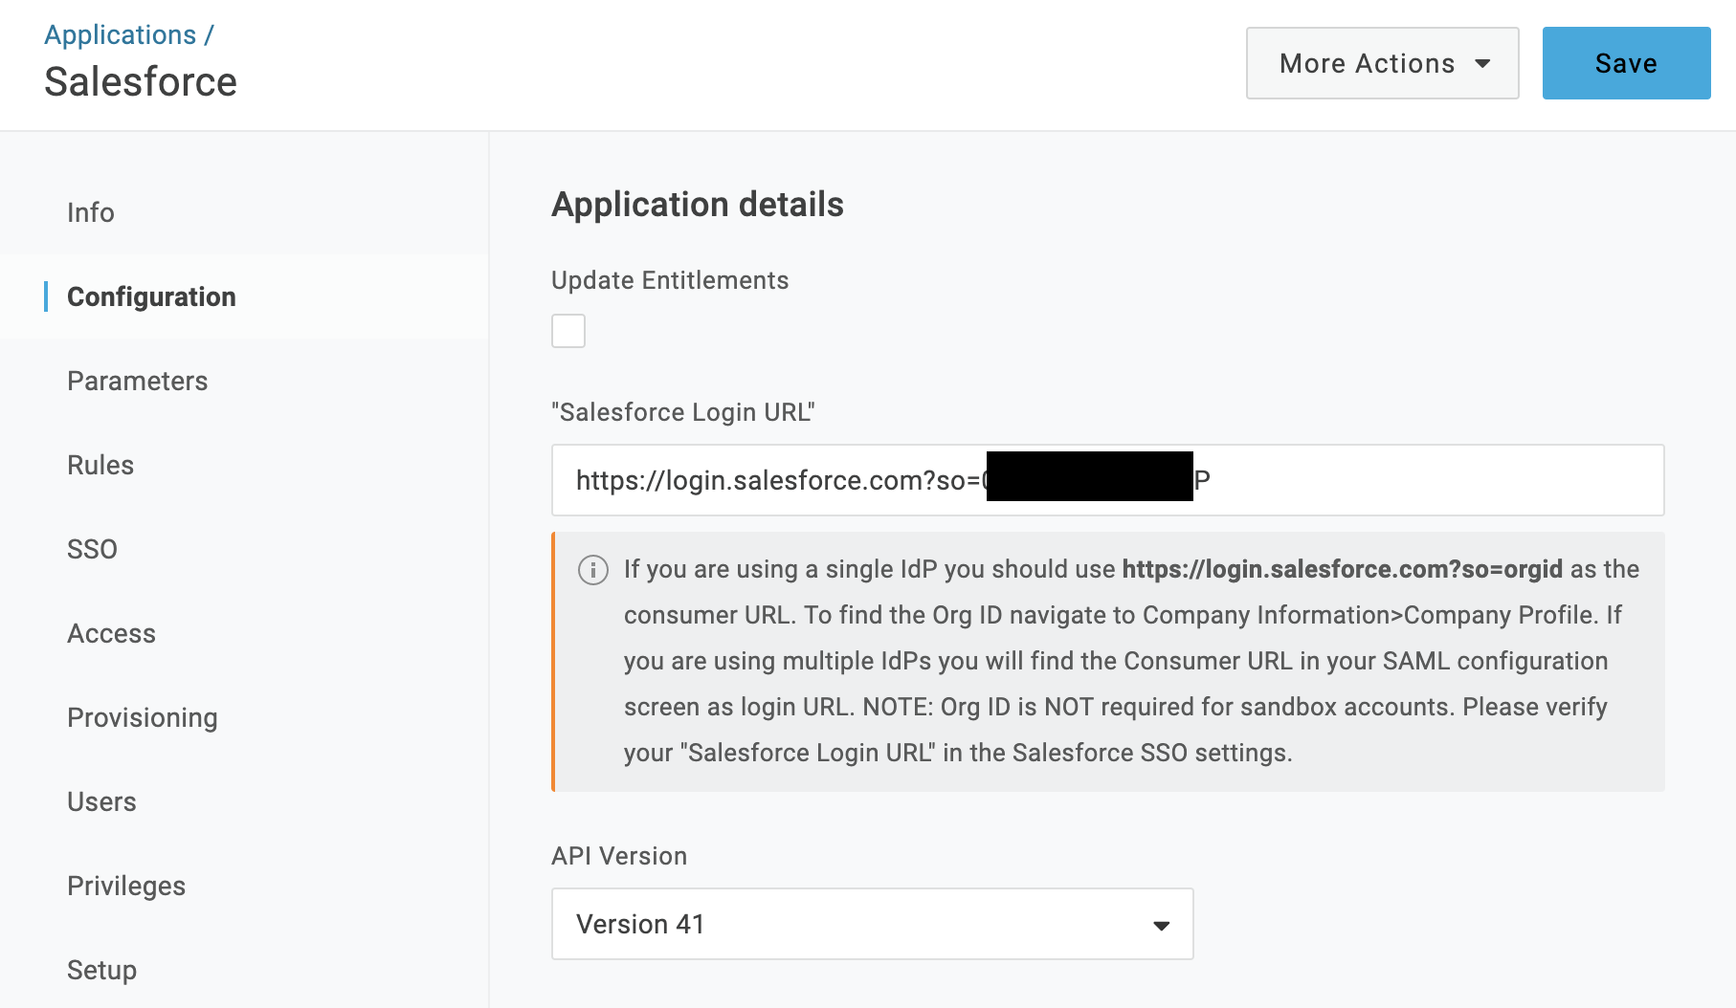View the Privileges tab
The height and width of the screenshot is (1008, 1736).
[126, 886]
